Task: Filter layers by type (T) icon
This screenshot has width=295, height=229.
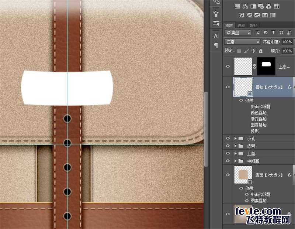Action: (273, 33)
